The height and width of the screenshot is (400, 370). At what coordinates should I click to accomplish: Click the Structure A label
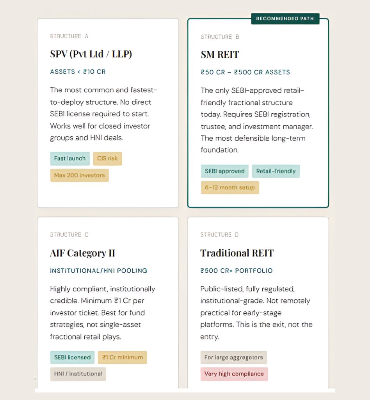click(x=69, y=36)
